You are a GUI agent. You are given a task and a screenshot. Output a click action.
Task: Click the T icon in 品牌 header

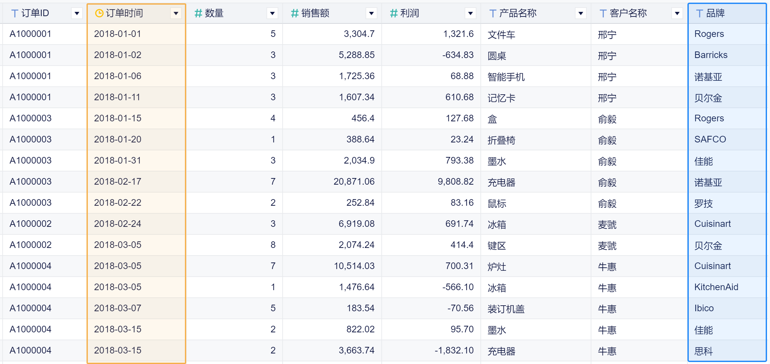click(x=699, y=14)
